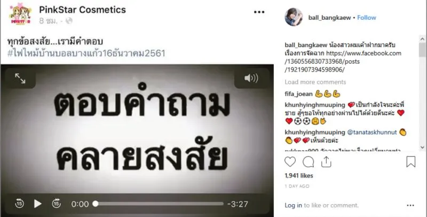
Task: Load more comments
Action: (x=315, y=82)
